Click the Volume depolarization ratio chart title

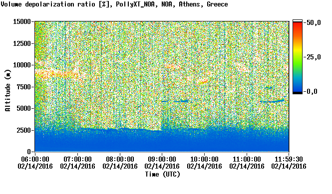(114, 4)
